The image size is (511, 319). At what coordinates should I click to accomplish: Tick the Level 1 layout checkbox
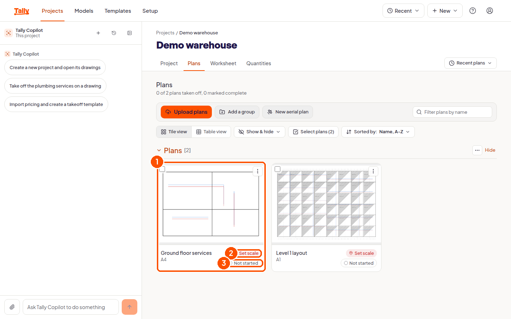278,169
